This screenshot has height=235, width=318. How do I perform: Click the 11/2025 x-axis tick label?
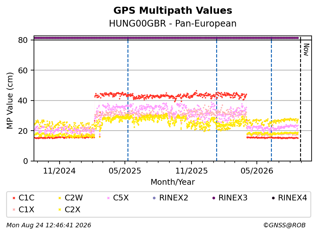[x=192, y=171]
